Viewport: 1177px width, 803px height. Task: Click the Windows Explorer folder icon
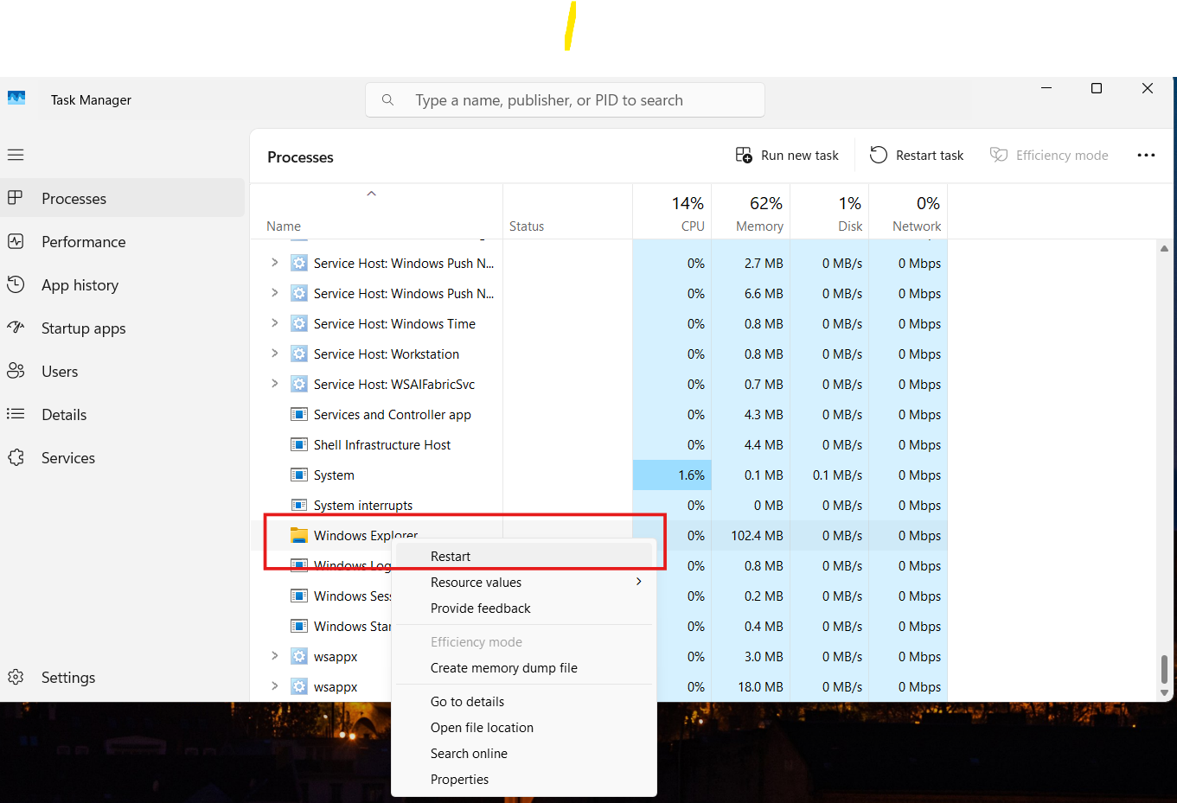point(299,535)
